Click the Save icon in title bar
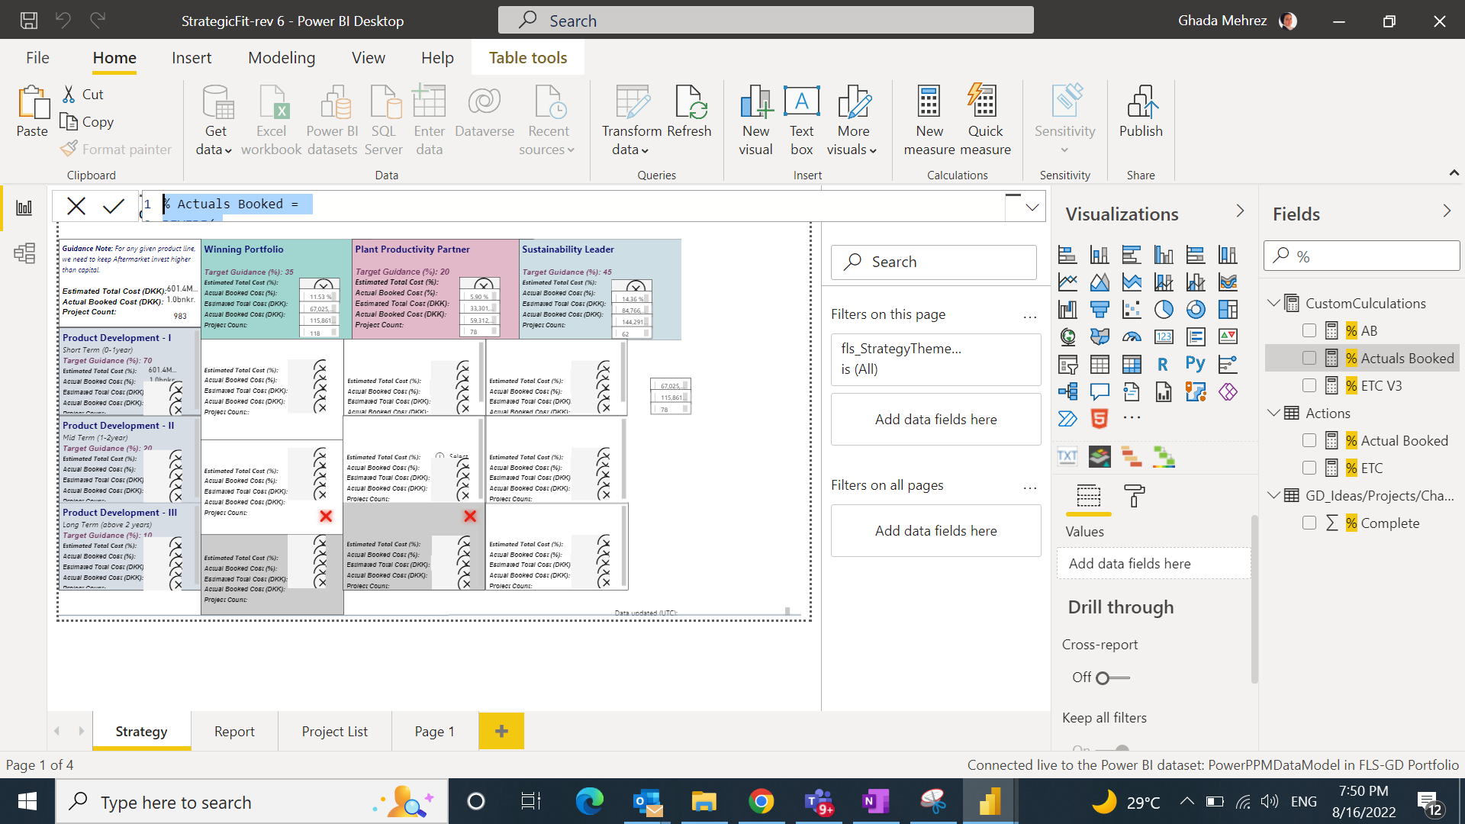The height and width of the screenshot is (824, 1465). [x=28, y=21]
